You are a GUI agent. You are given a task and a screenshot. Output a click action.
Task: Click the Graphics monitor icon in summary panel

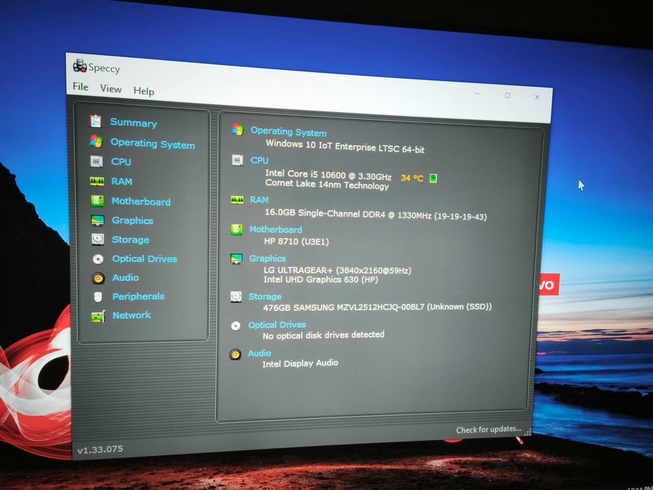(x=236, y=259)
